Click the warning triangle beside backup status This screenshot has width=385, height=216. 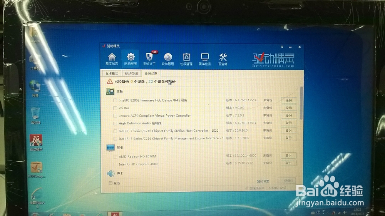[x=109, y=82]
